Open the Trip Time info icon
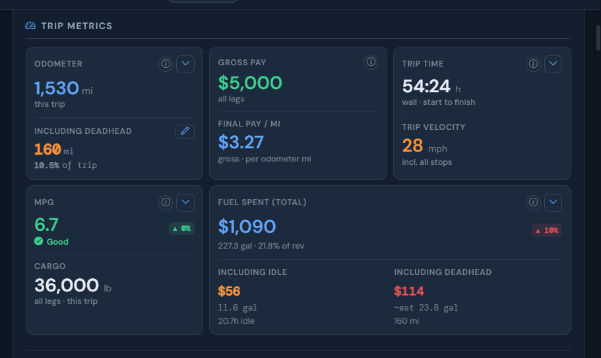Image resolution: width=601 pixels, height=358 pixels. [x=533, y=63]
